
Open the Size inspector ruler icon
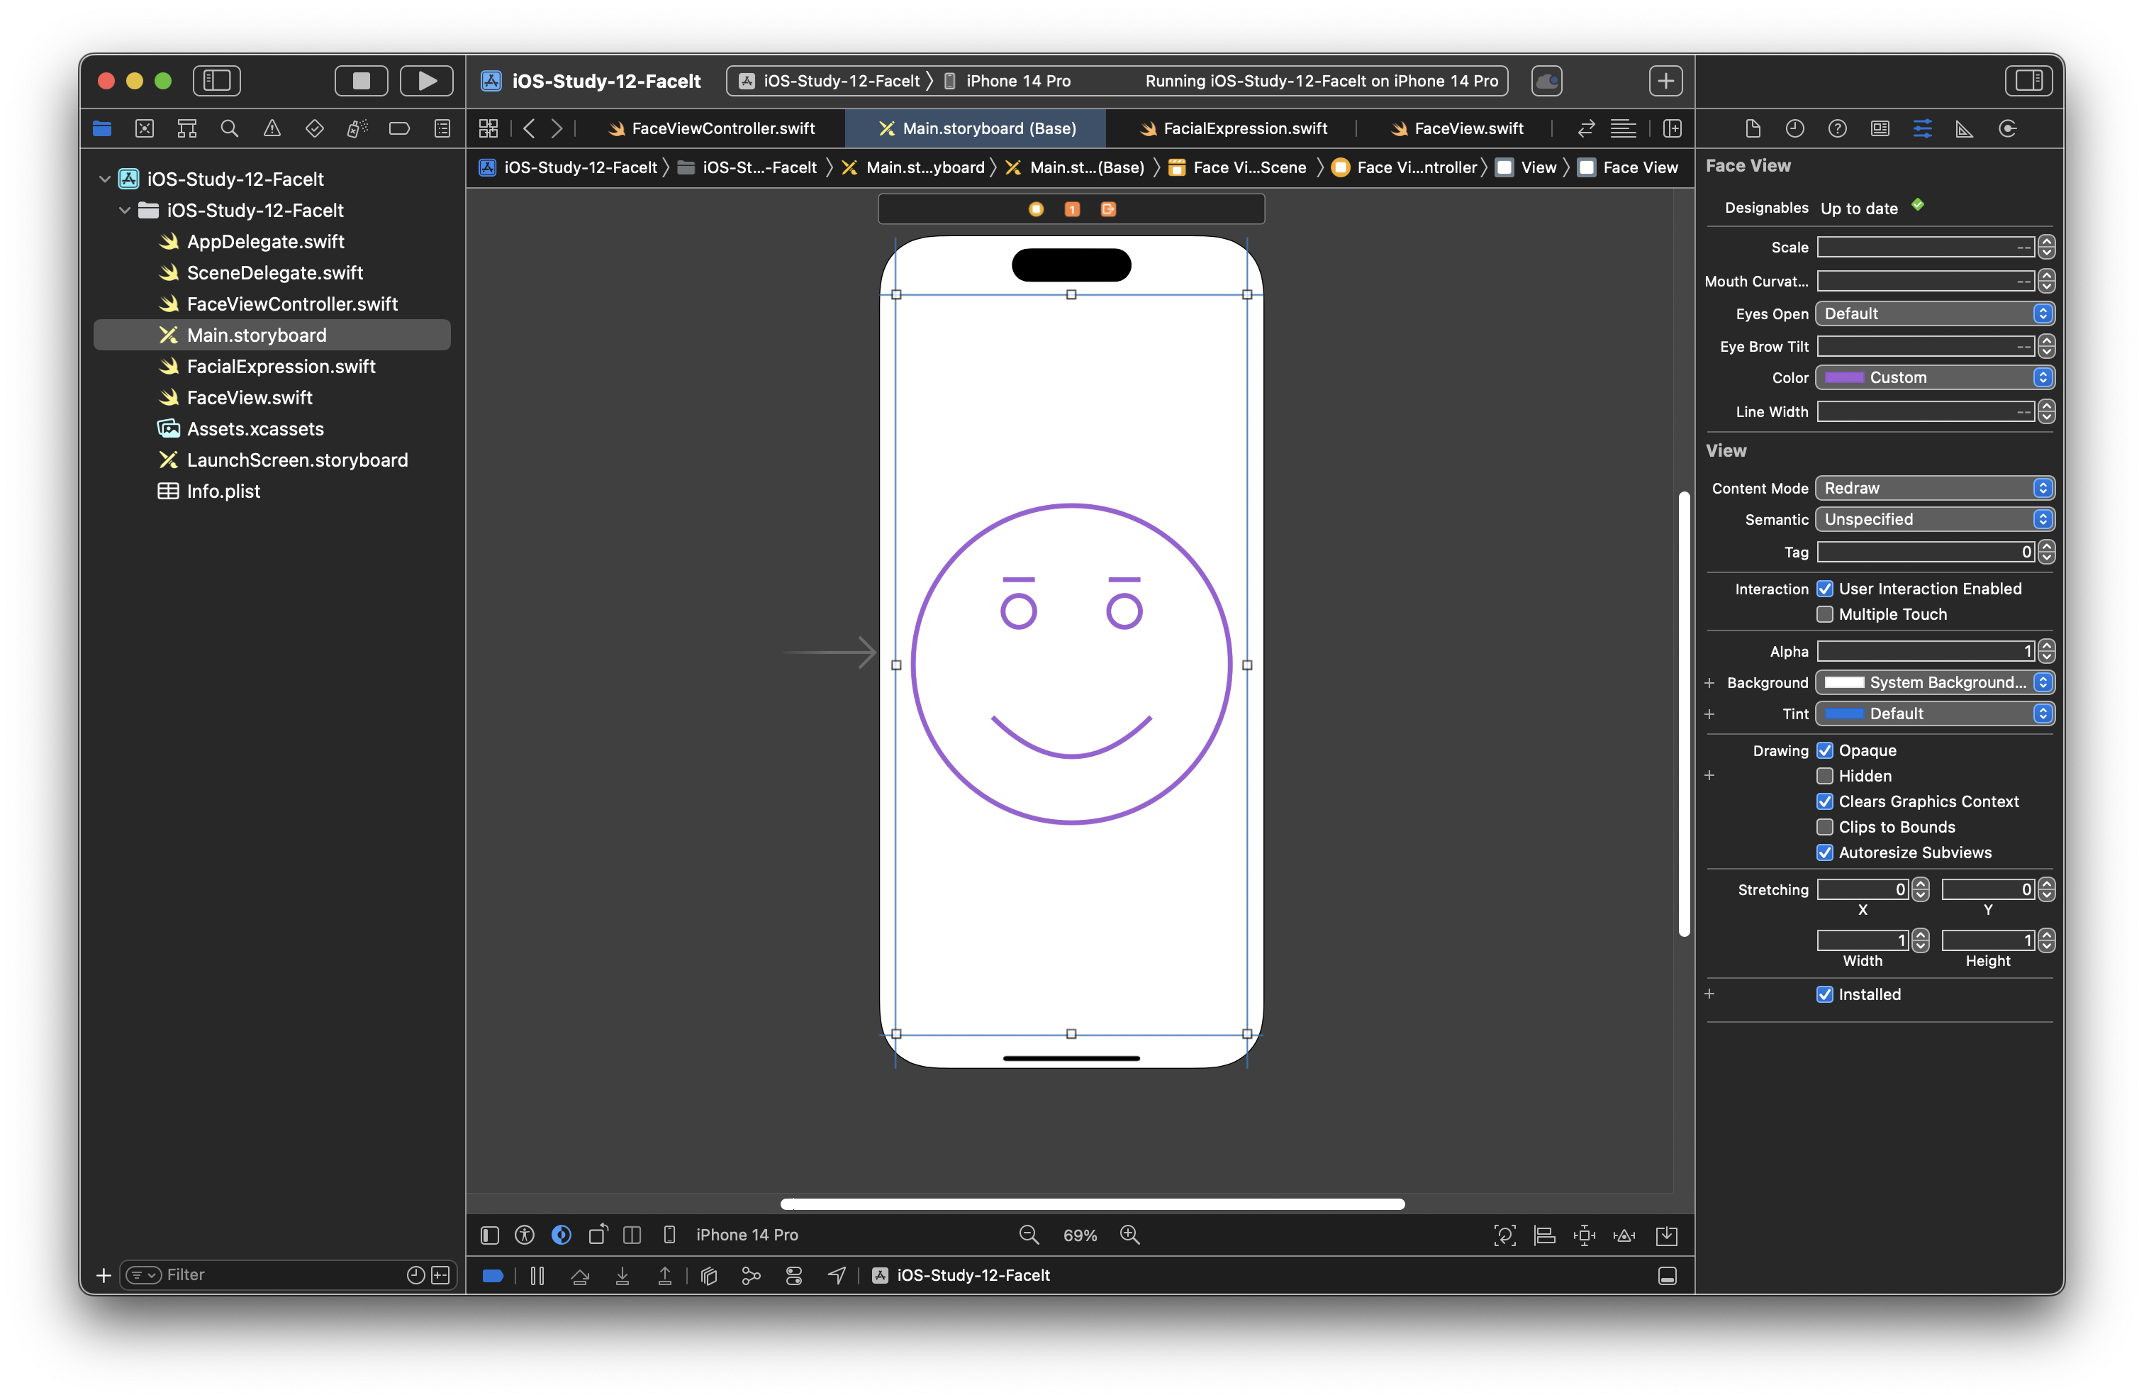pyautogui.click(x=1964, y=129)
